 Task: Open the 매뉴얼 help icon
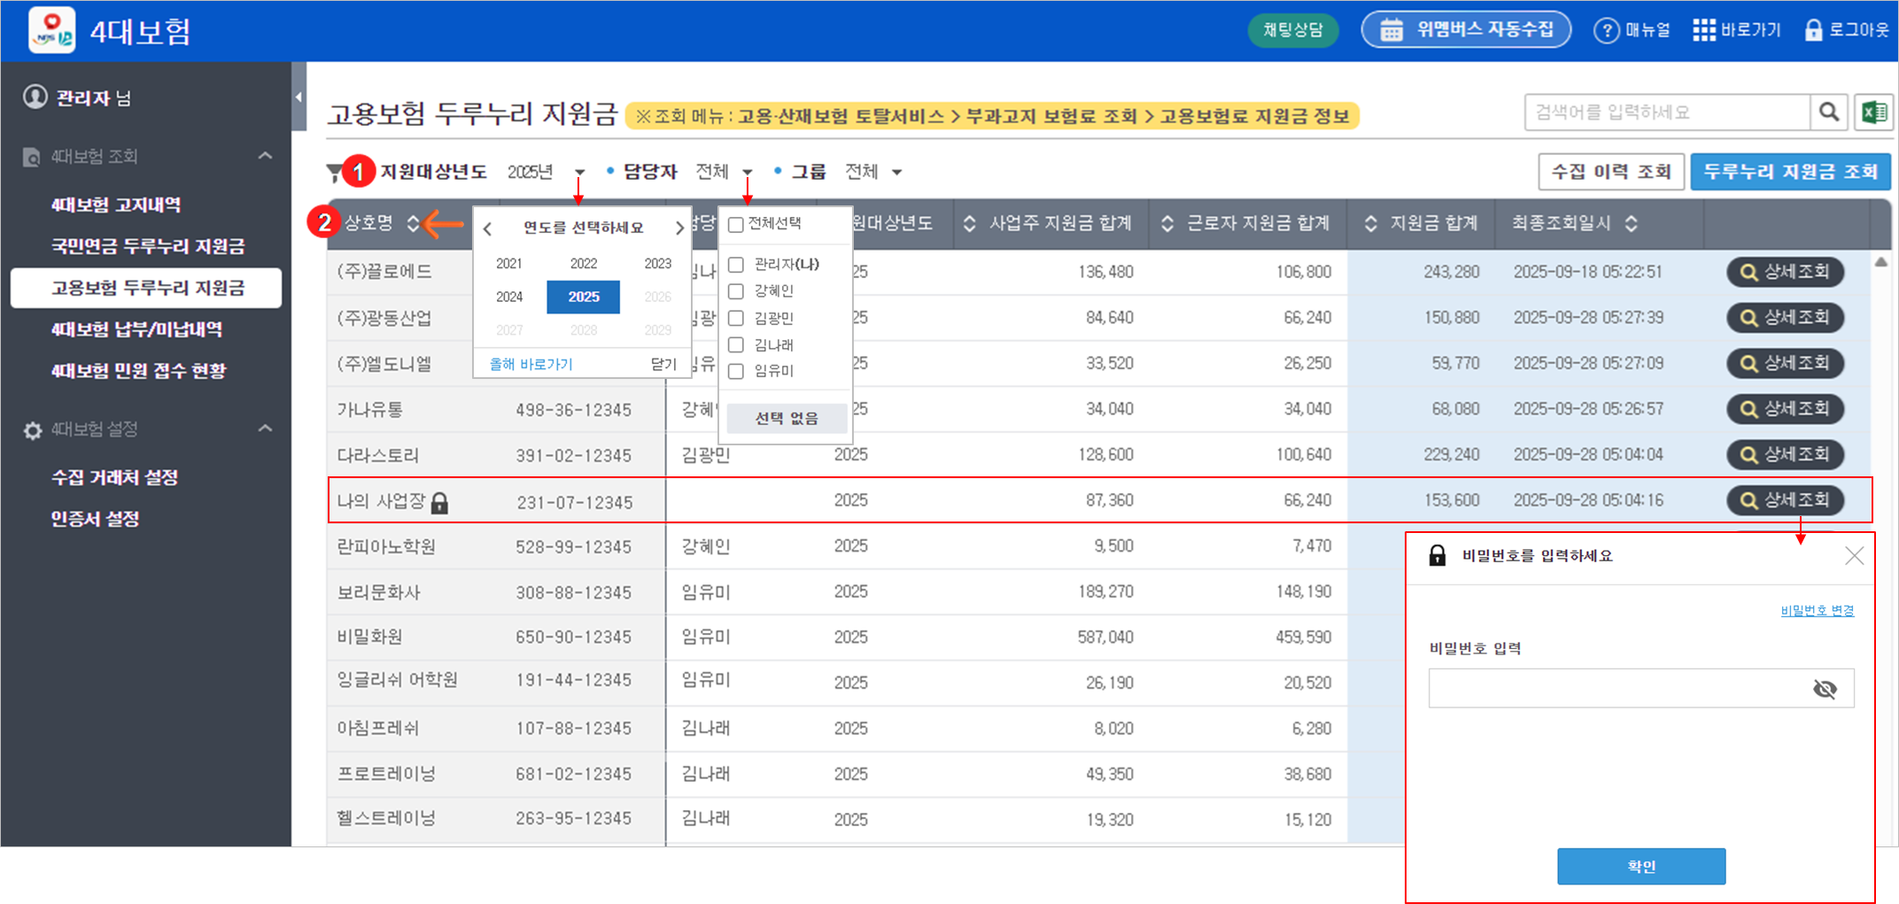(1606, 30)
